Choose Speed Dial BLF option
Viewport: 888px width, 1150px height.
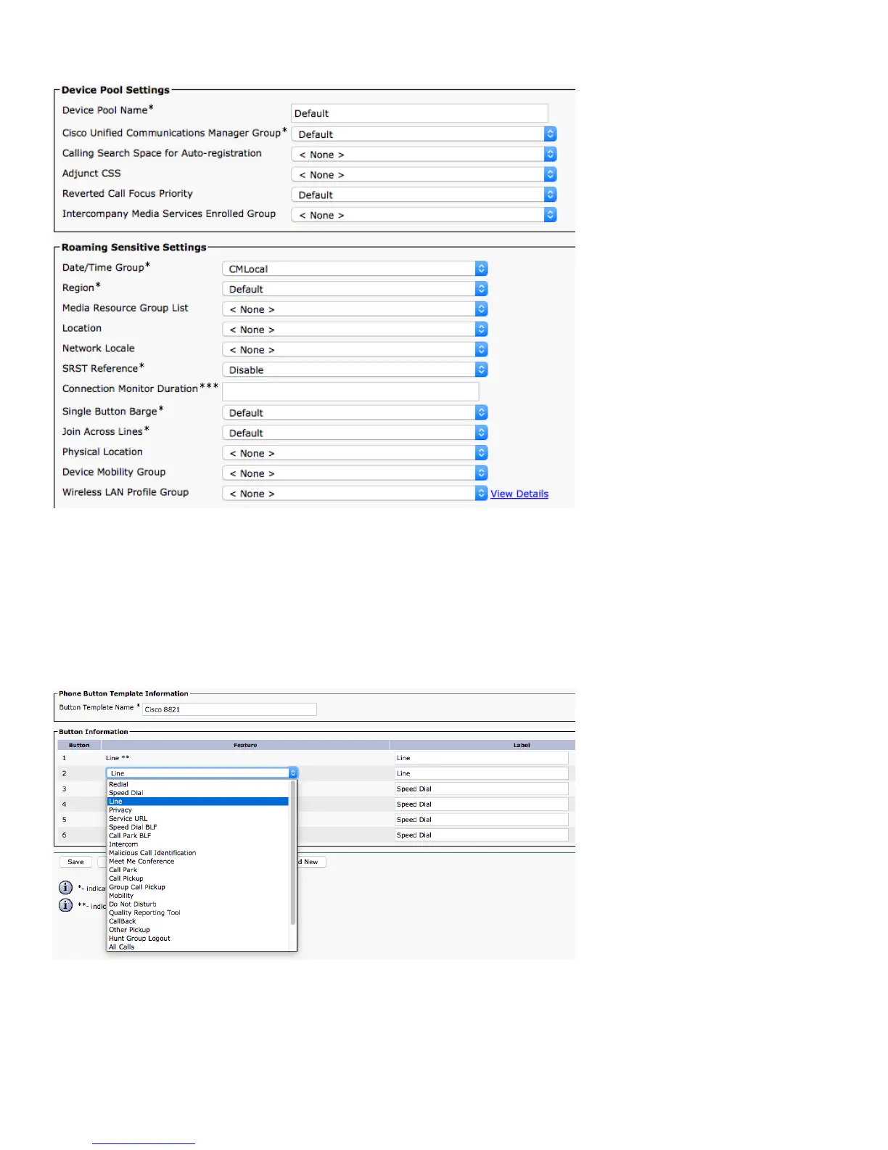pyautogui.click(x=198, y=827)
